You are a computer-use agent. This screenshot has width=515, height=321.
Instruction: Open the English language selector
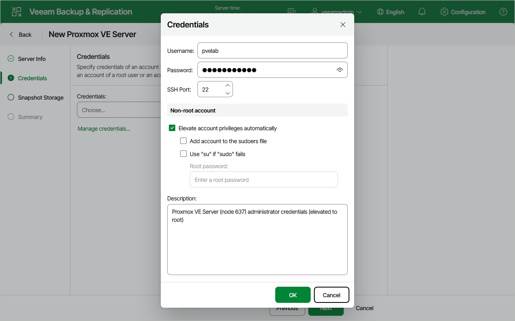click(390, 12)
